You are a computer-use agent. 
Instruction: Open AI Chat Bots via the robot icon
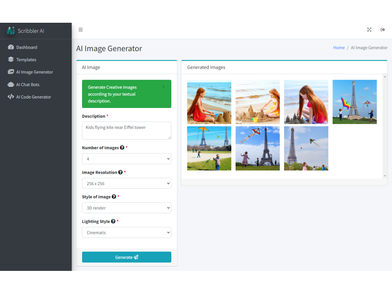click(x=11, y=84)
